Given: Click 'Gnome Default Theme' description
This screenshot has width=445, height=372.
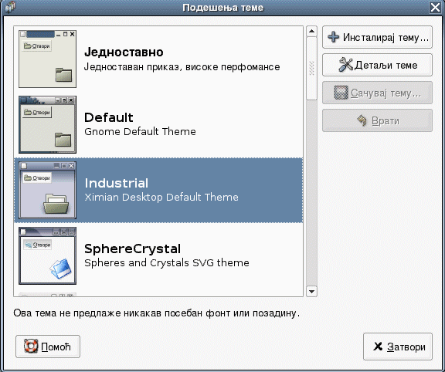Looking at the screenshot, I should point(140,131).
